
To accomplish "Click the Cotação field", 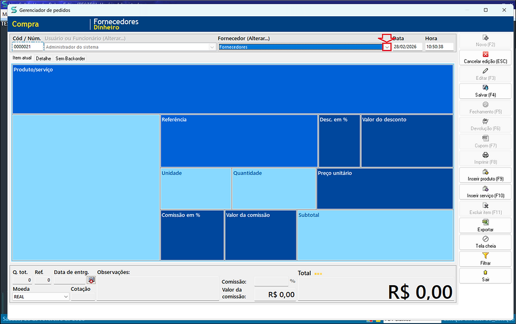I will pyautogui.click(x=83, y=297).
